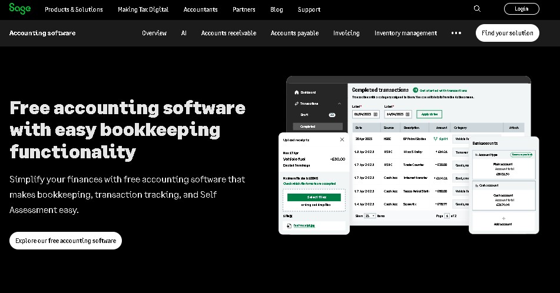Click the first date field calendar icon

(375, 114)
